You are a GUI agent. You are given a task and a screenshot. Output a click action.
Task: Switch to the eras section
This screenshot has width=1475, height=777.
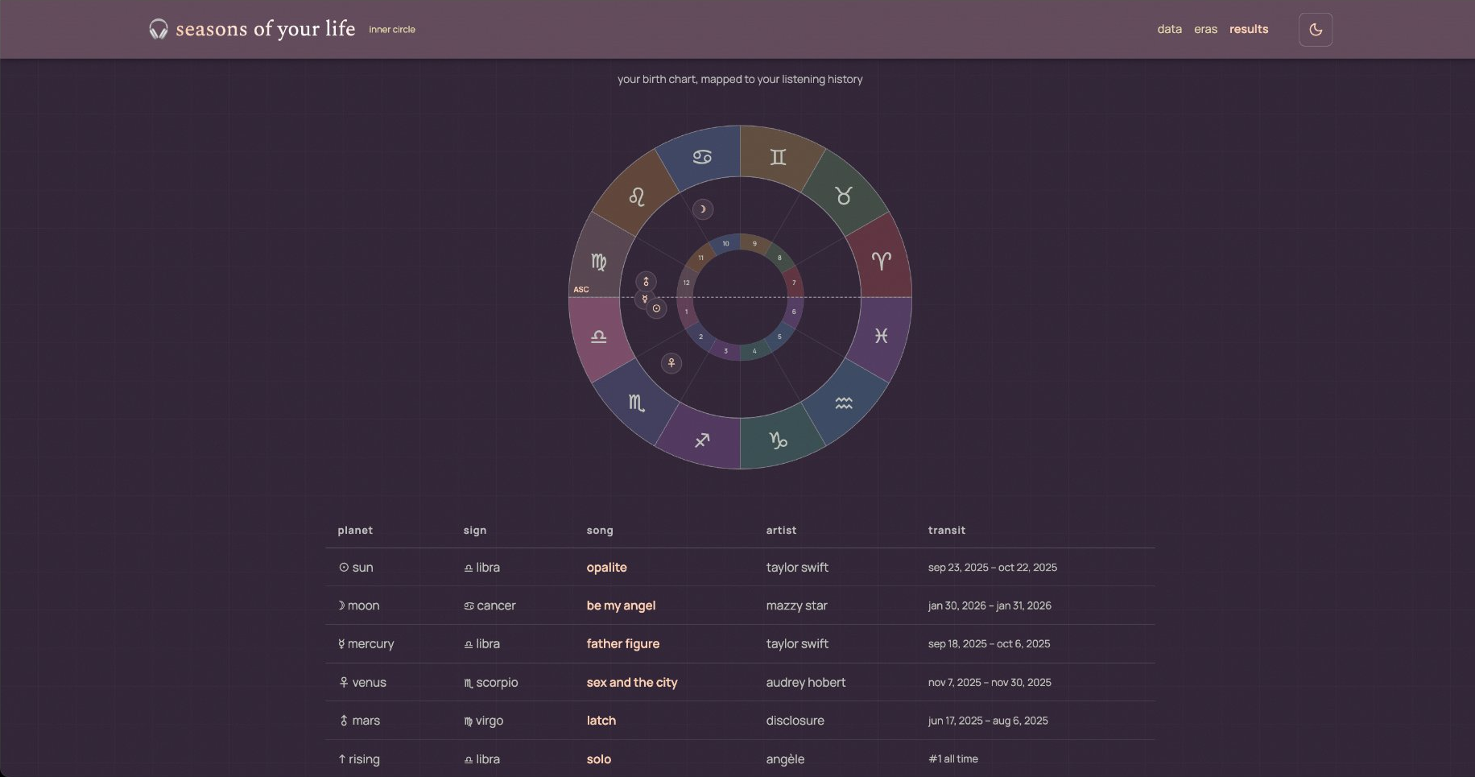[x=1205, y=29]
